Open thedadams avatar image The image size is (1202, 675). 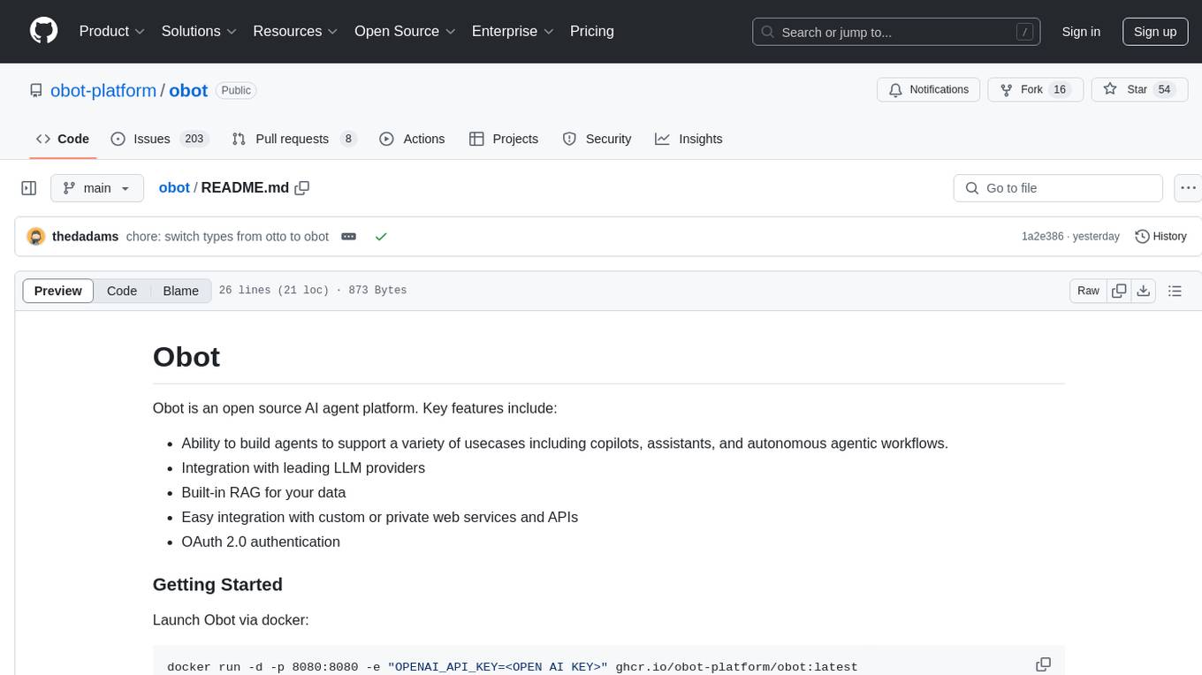click(36, 237)
